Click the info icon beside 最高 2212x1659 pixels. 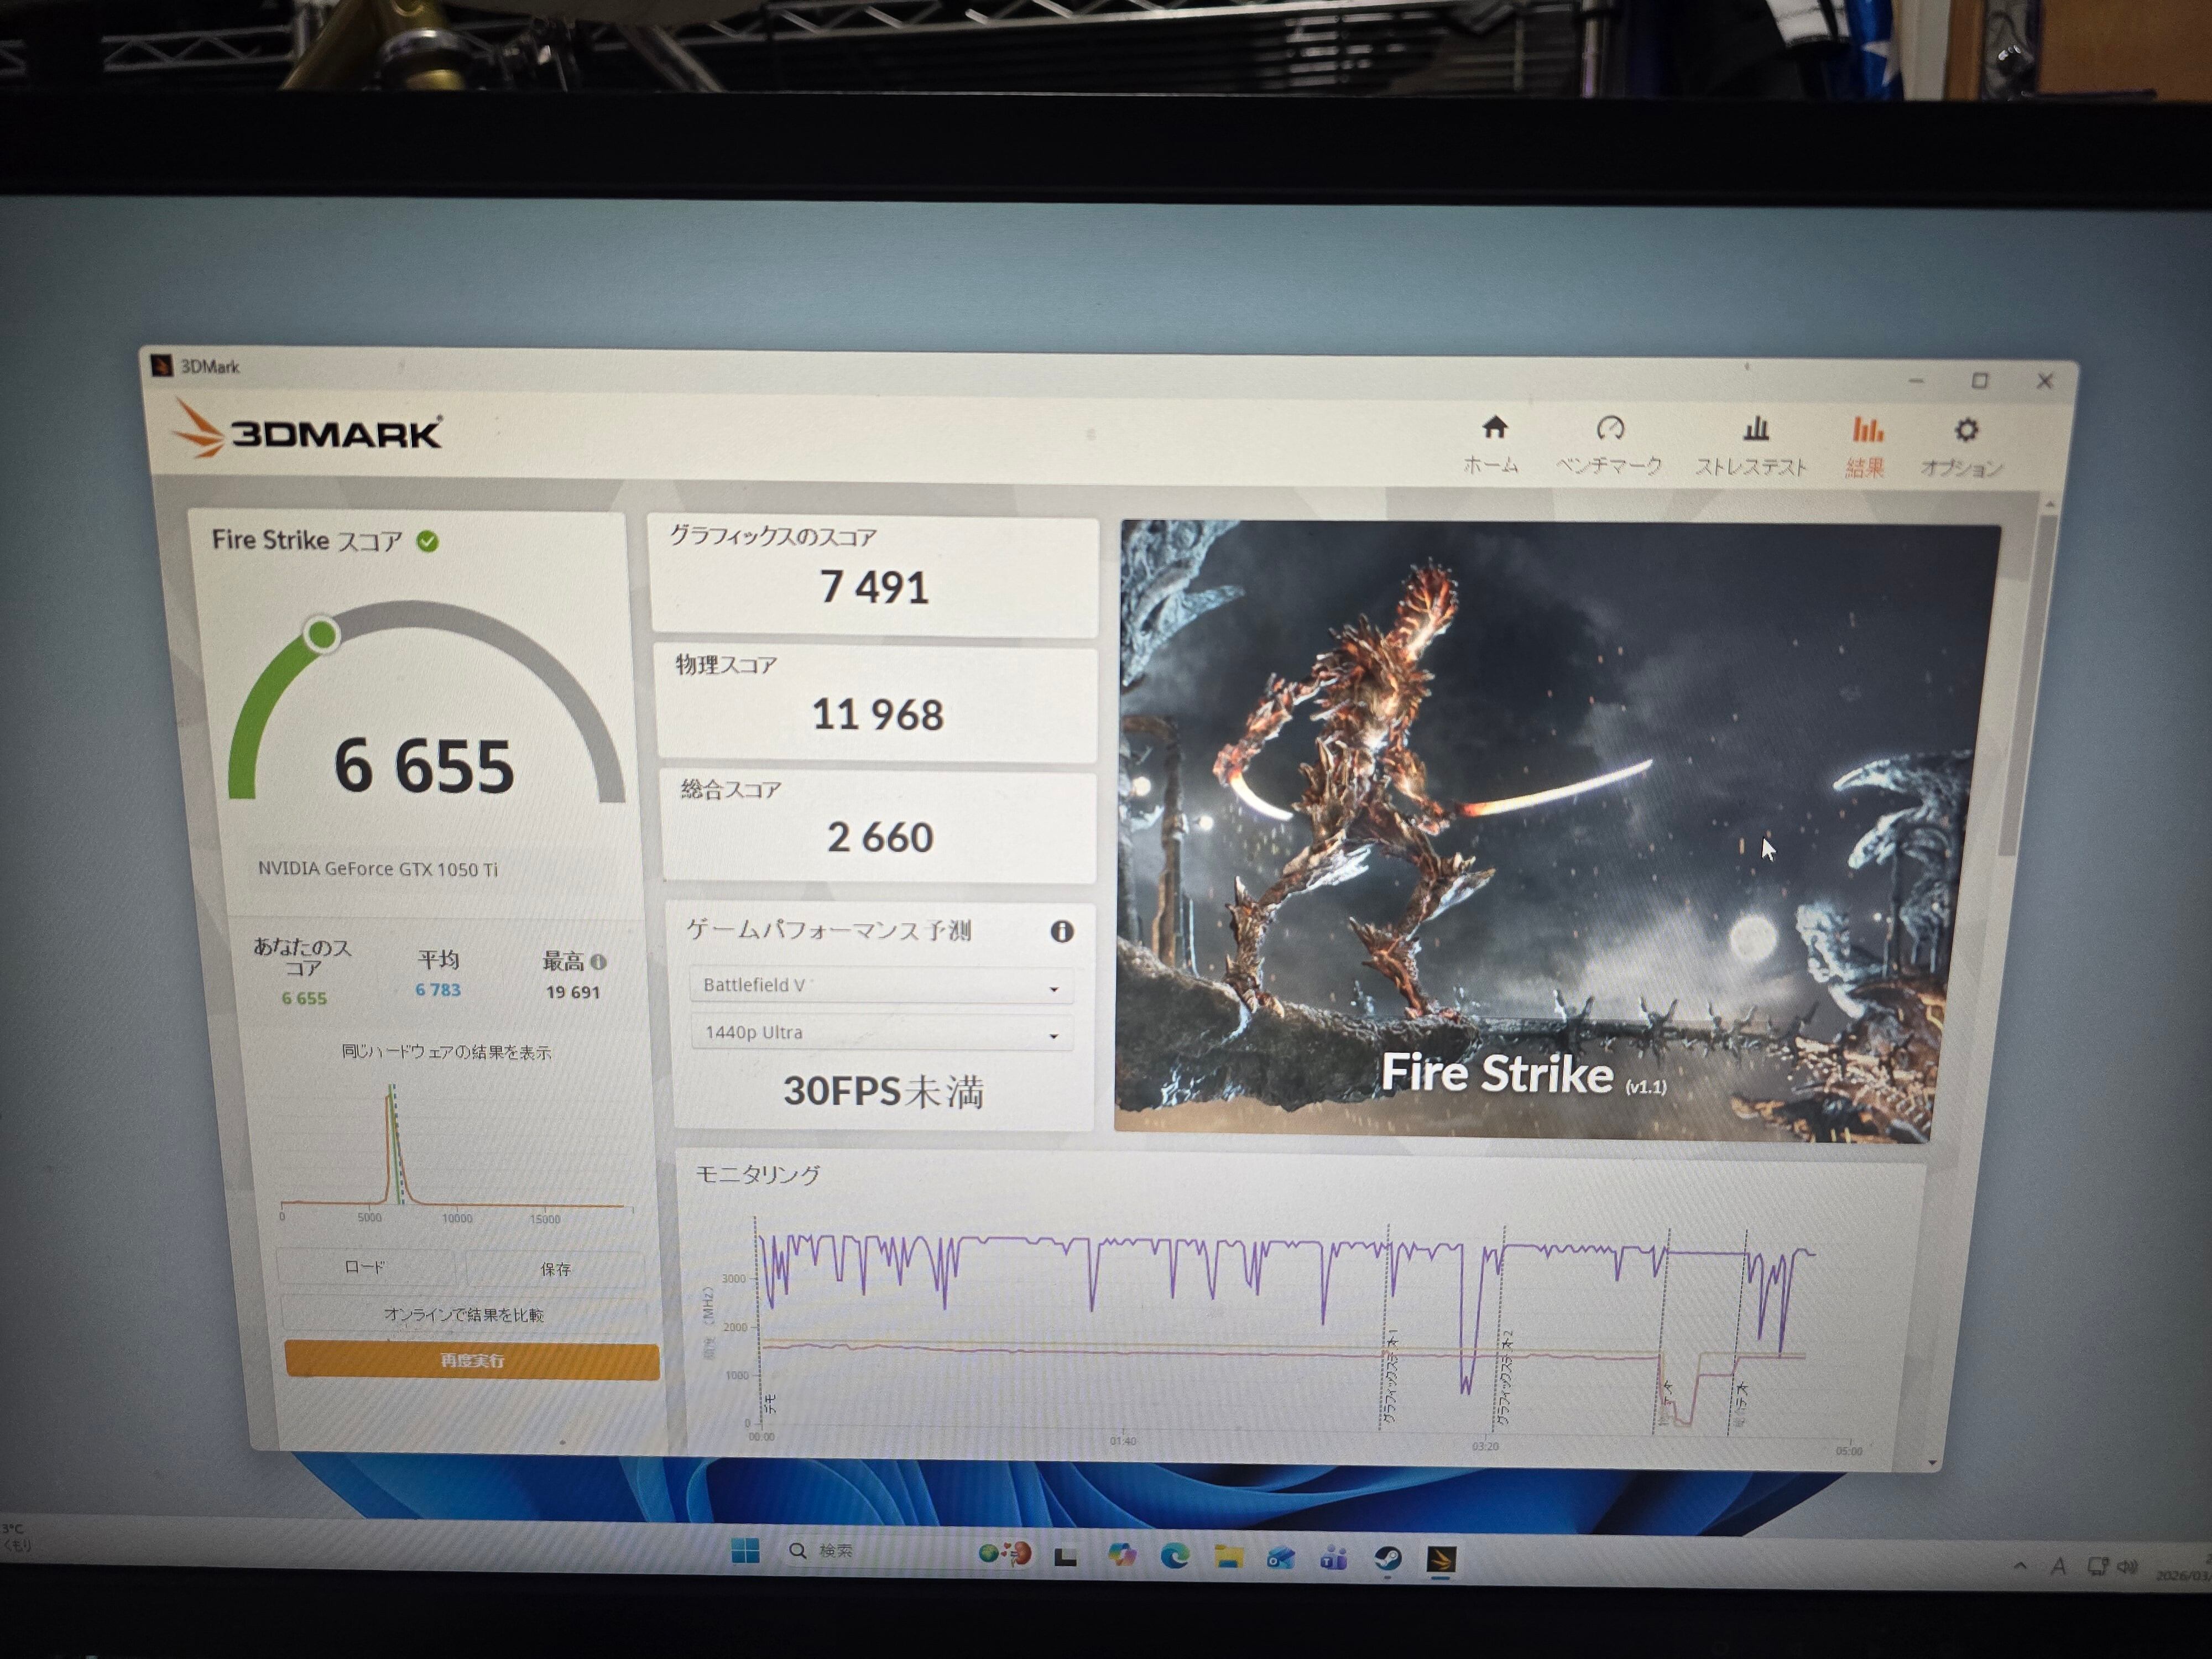pos(599,962)
